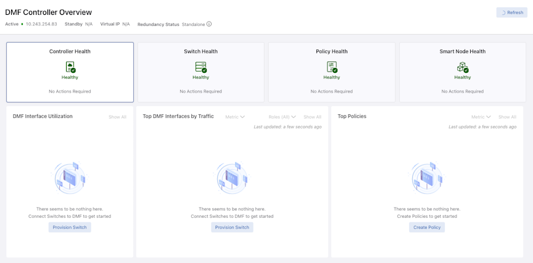Click Show All in Top DMF Interfaces by Traffic
This screenshot has width=533, height=263.
point(312,117)
